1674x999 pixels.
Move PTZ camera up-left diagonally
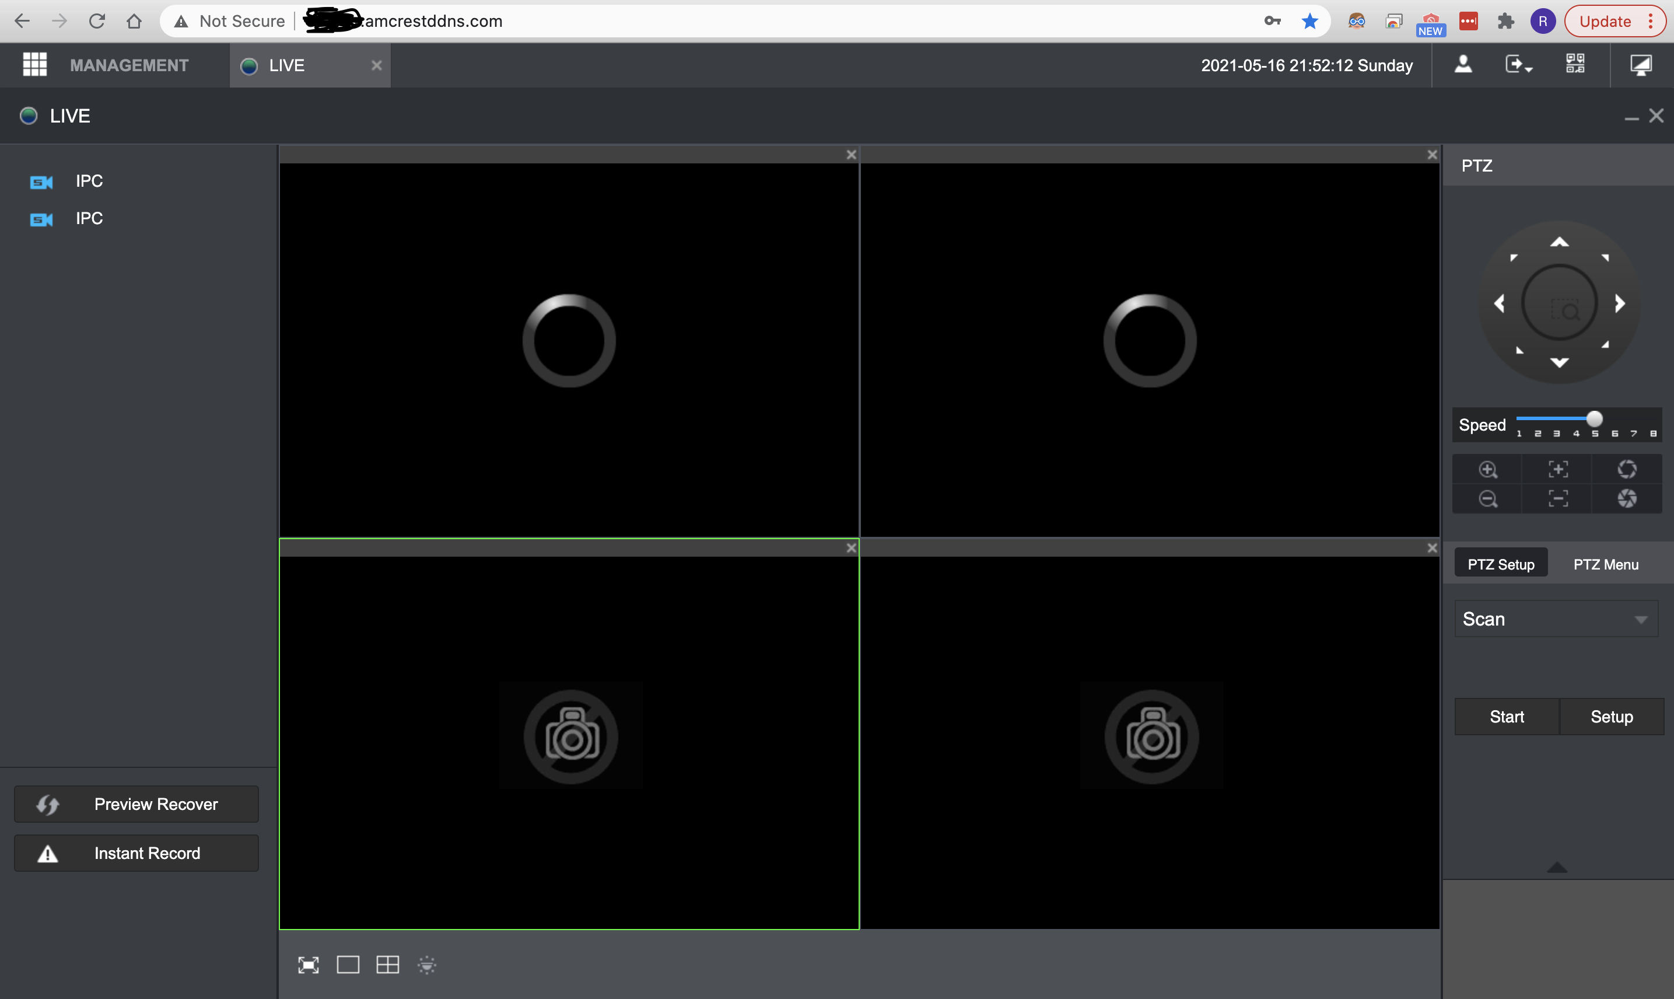point(1514,258)
